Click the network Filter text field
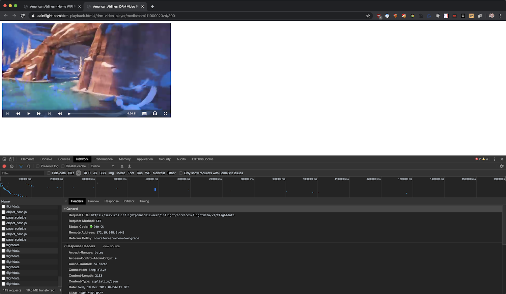This screenshot has height=294, width=506. [x=22, y=173]
